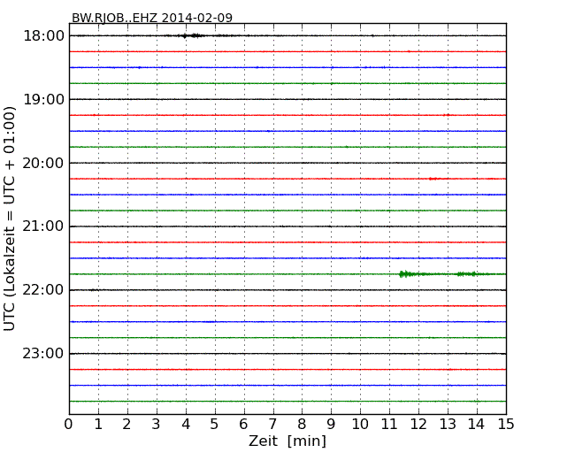This screenshot has width=575, height=460.
Task: Click x-axis tick label 3
Action: click(157, 425)
